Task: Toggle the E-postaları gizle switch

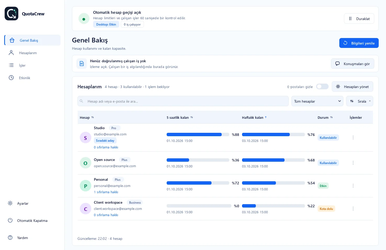Action: pyautogui.click(x=322, y=86)
